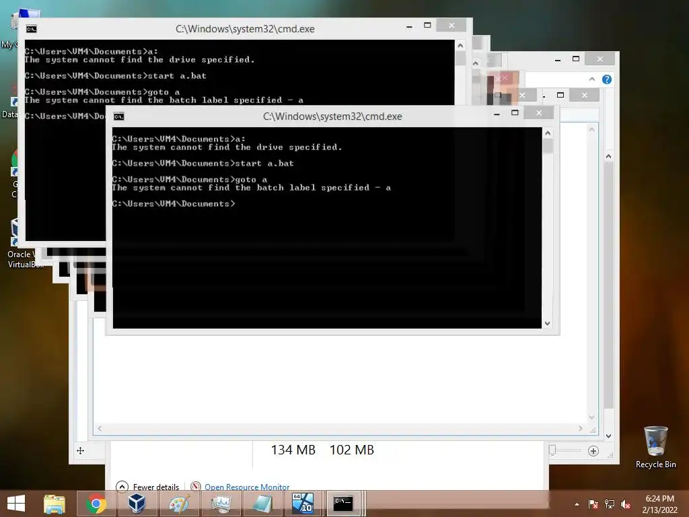Click the blue Help icon in back window
The height and width of the screenshot is (517, 689).
(607, 79)
